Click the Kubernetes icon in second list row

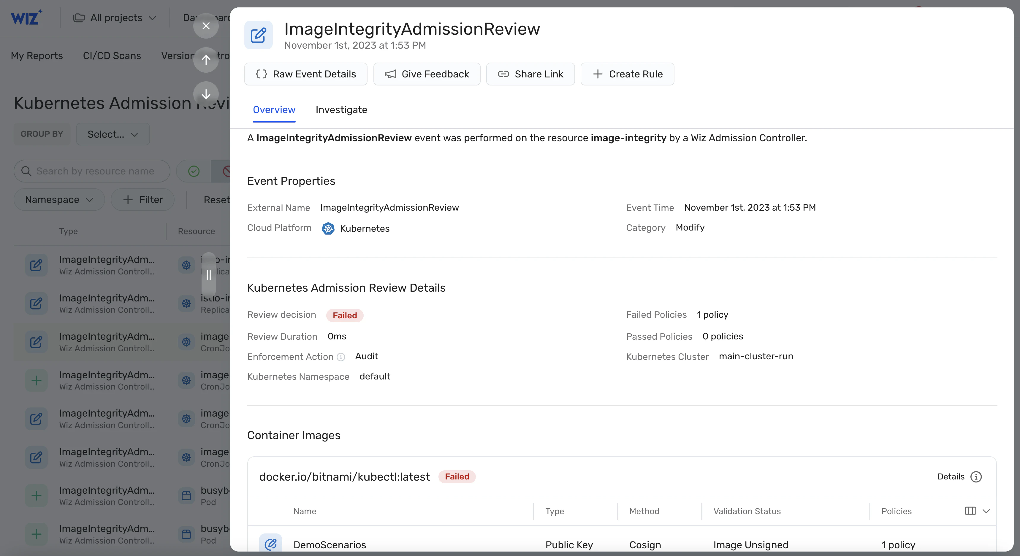[x=186, y=304]
